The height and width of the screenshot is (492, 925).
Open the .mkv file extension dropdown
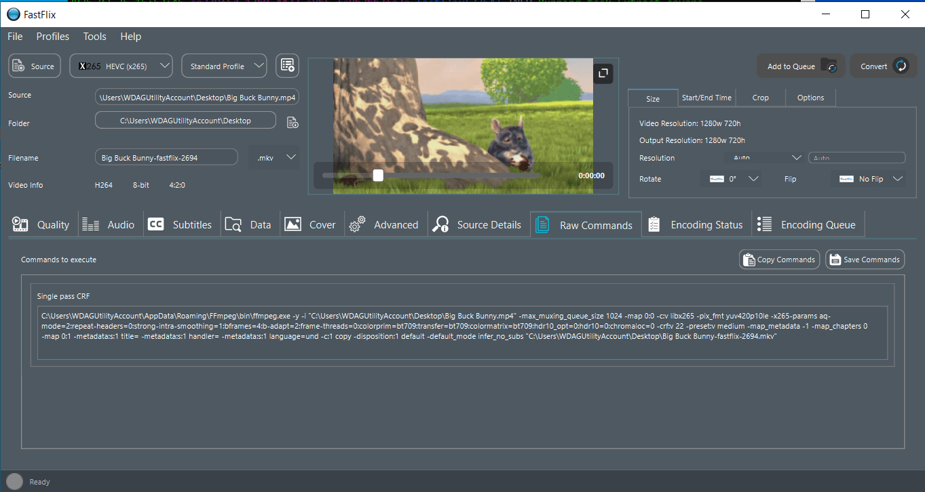click(x=274, y=157)
